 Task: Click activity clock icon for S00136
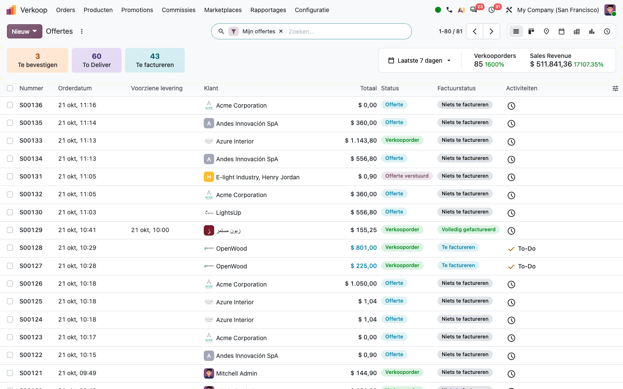511,106
